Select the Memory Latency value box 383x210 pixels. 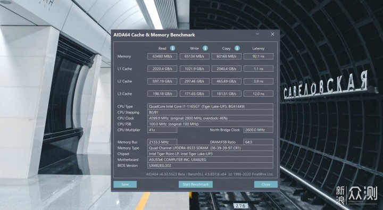[259, 56]
